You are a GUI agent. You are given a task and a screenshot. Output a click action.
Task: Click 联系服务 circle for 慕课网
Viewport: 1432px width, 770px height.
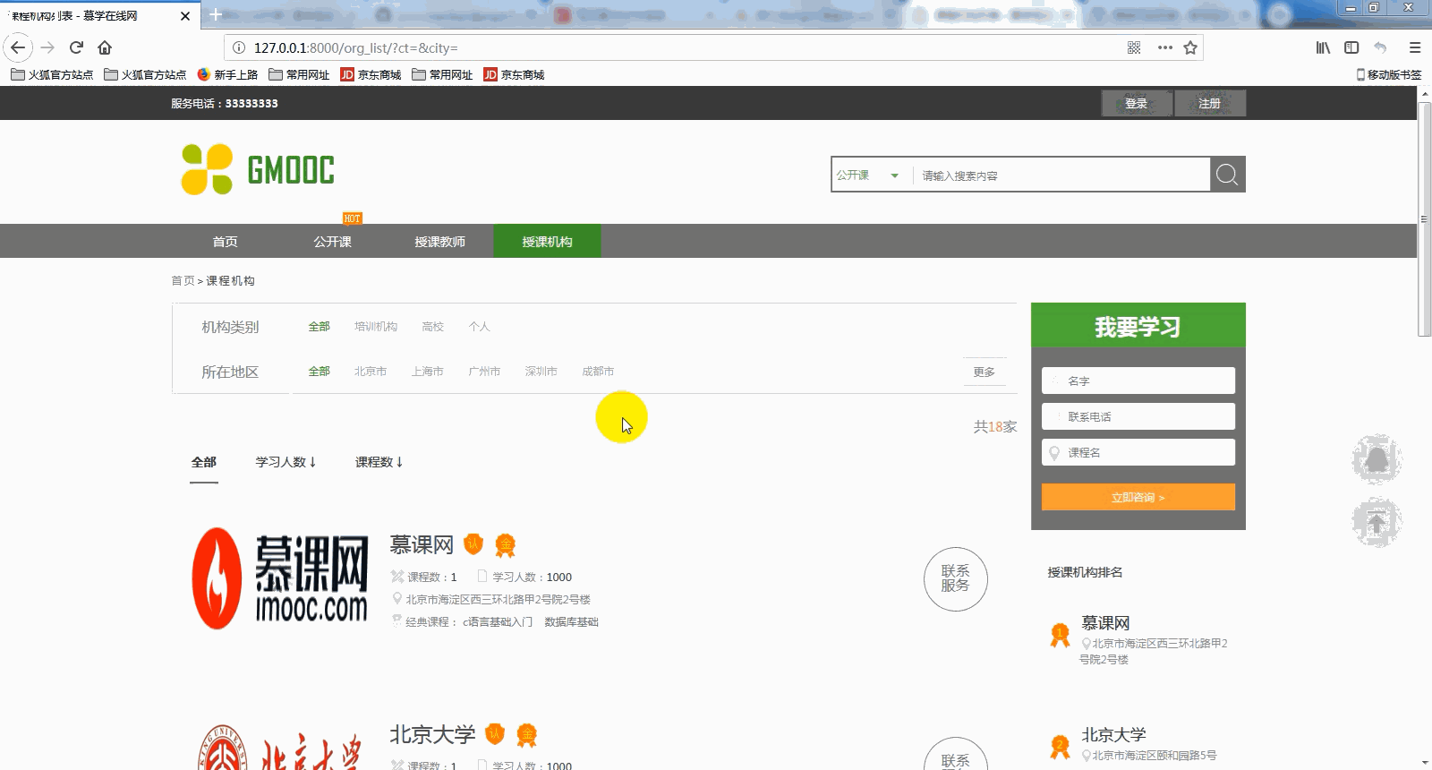[956, 578]
